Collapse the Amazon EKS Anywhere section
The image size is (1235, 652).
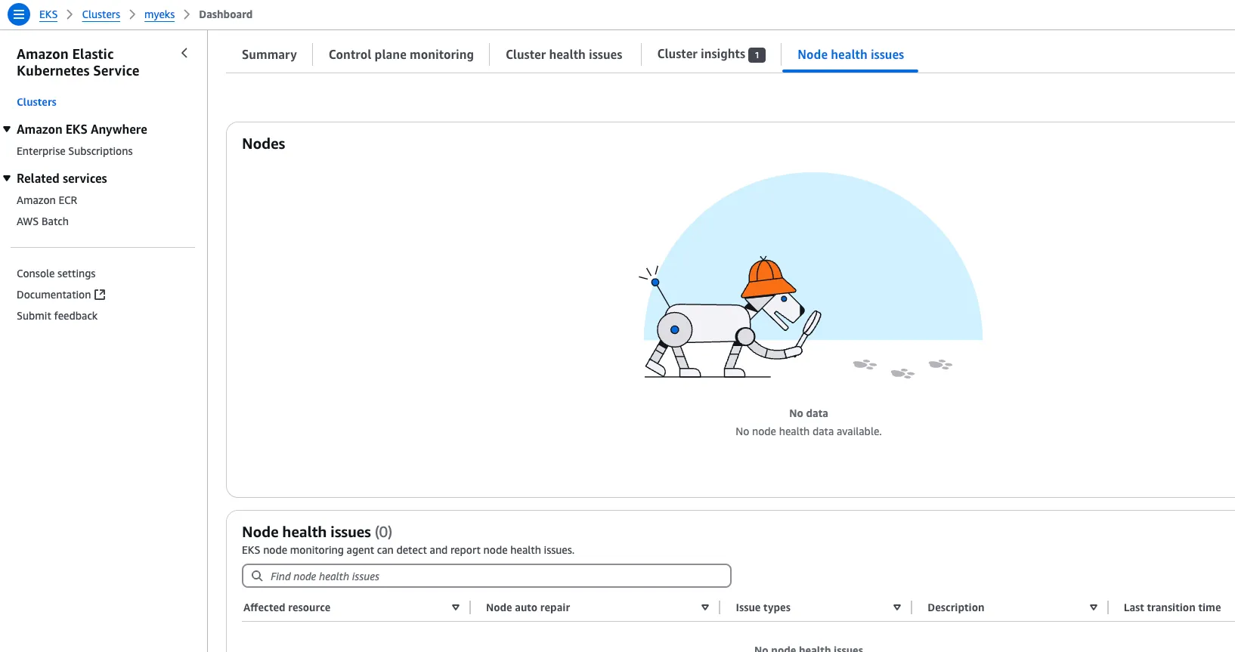click(x=7, y=129)
